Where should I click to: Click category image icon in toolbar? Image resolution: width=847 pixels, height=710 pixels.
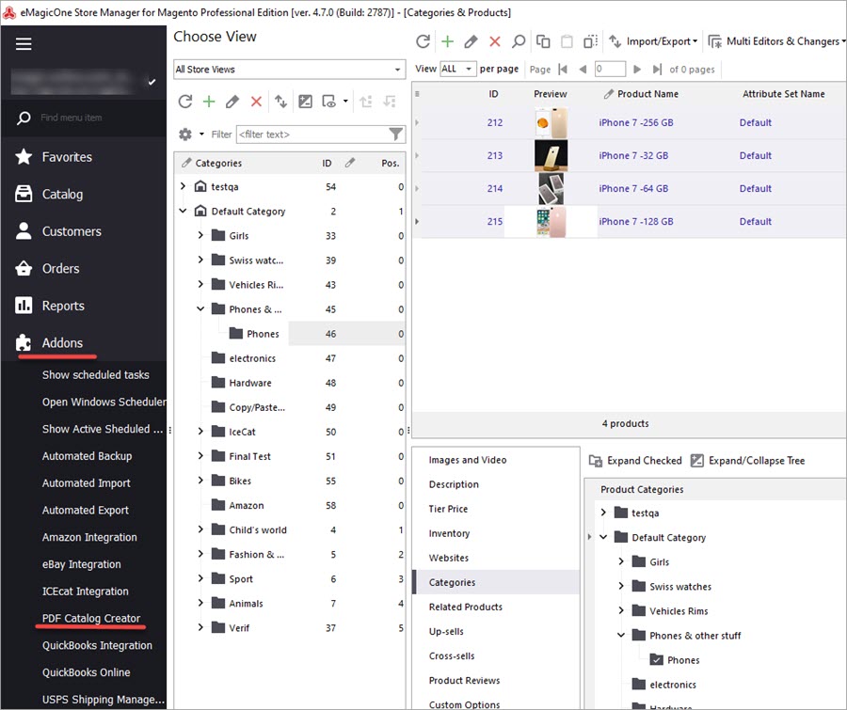point(305,101)
